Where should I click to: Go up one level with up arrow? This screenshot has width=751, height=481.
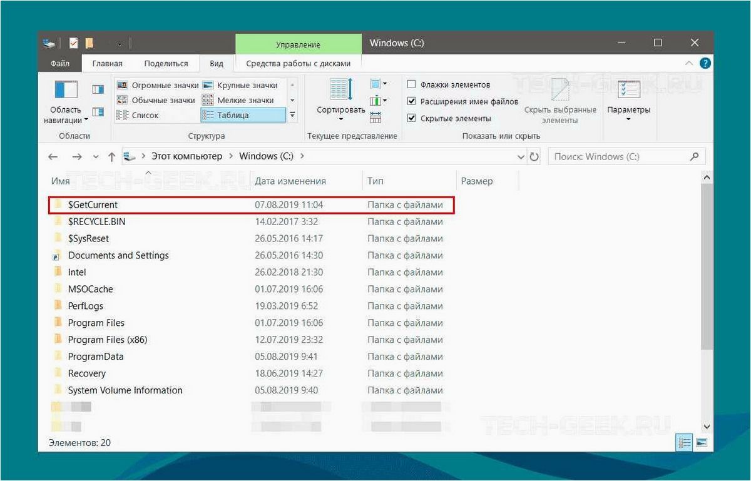[111, 157]
